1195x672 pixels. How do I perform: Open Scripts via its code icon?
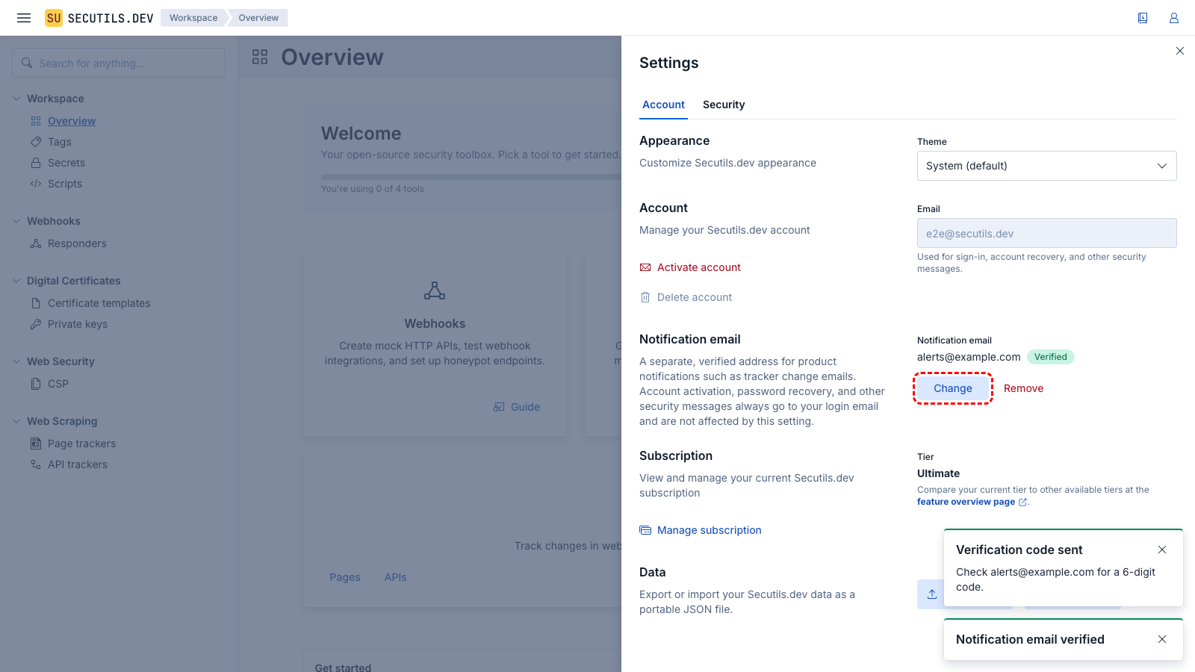(36, 184)
